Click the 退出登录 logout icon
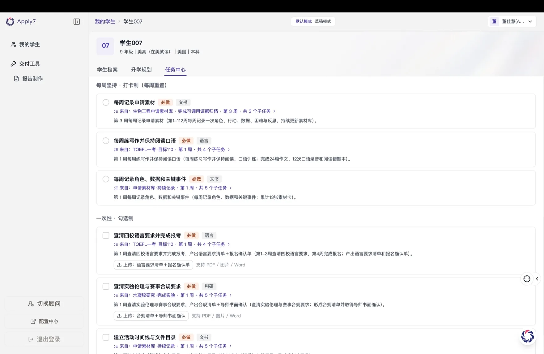Viewport: 544px width, 354px height. 31,339
